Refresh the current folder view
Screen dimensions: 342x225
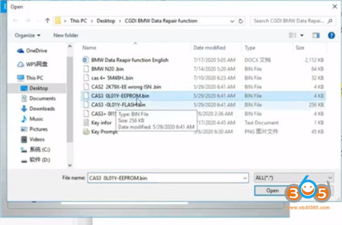(x=241, y=21)
